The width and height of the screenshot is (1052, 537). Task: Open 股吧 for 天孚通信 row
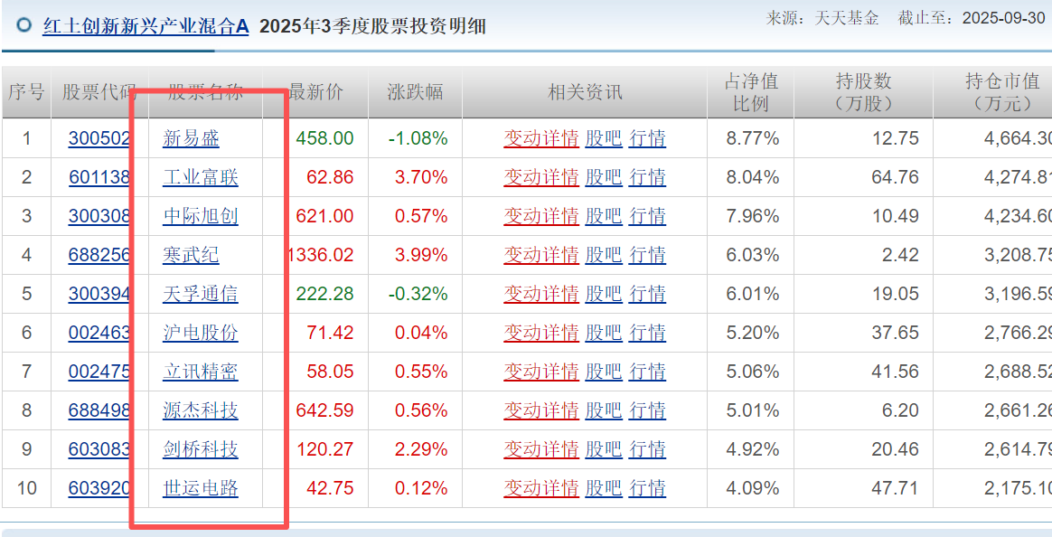coord(604,294)
